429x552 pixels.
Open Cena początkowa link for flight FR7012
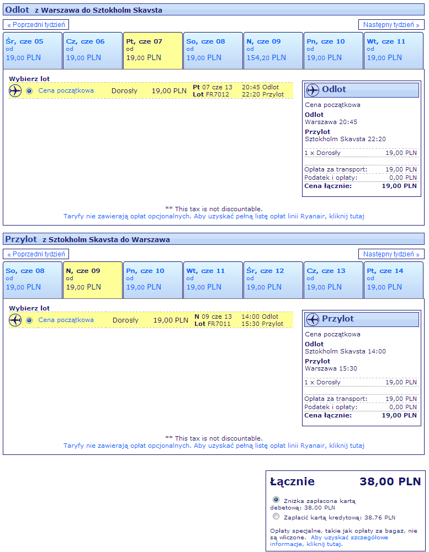tap(66, 91)
